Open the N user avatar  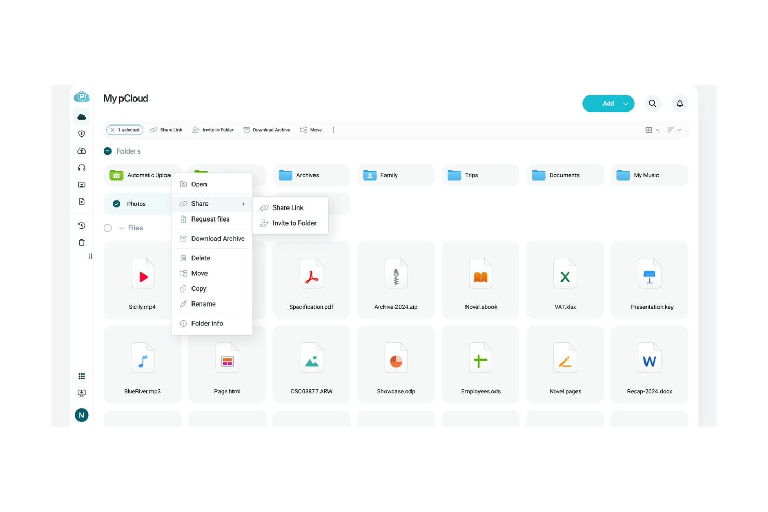click(81, 415)
